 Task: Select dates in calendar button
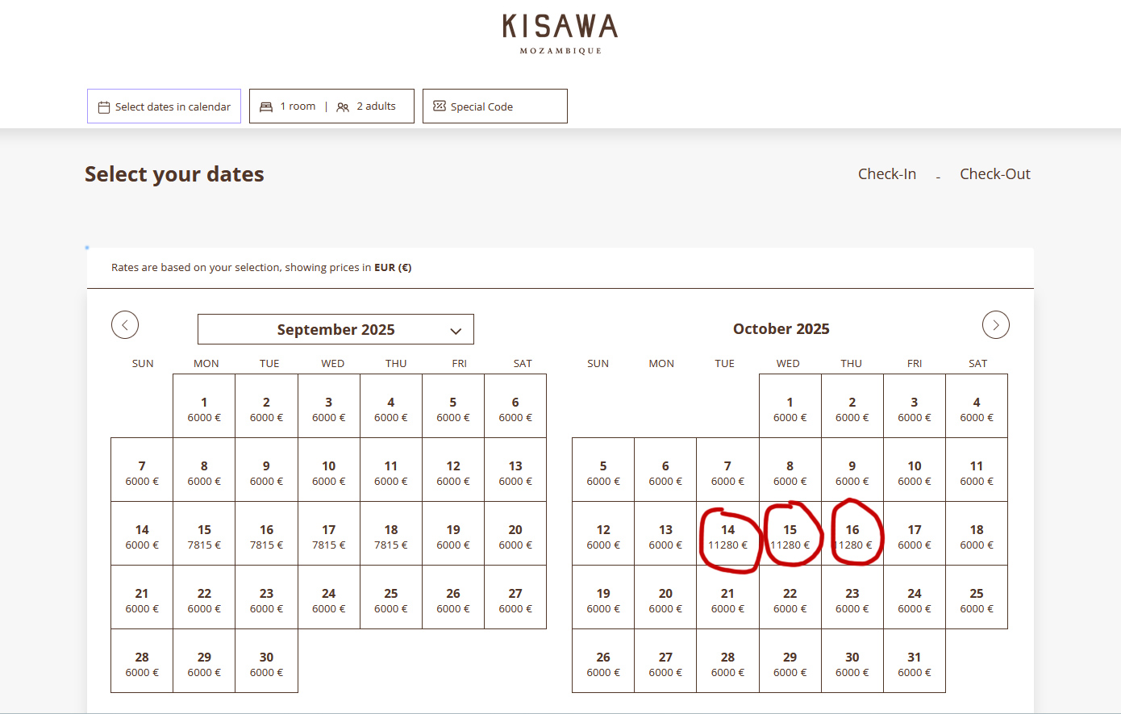pos(165,106)
